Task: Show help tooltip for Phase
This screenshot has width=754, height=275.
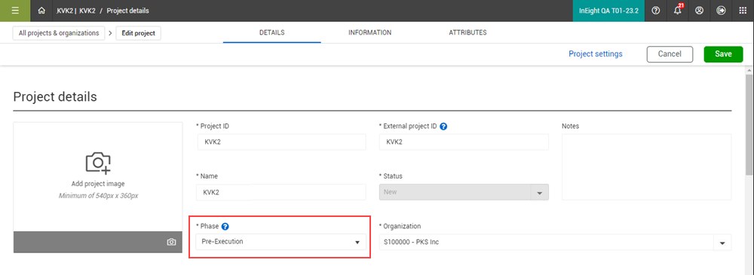Action: coord(225,227)
